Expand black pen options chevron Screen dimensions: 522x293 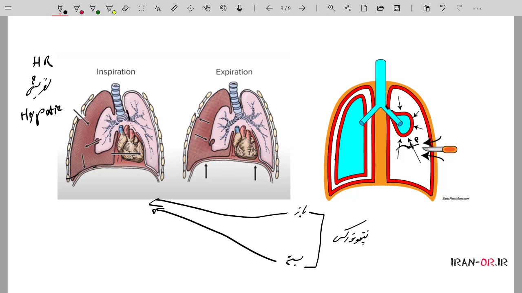[60, 14]
